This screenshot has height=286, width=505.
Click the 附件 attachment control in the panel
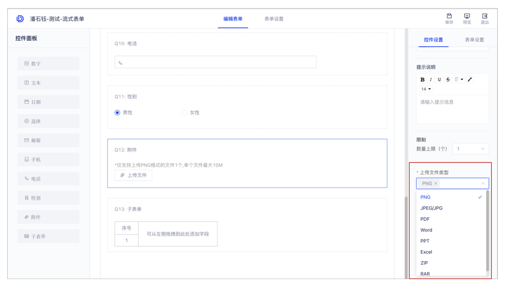pyautogui.click(x=48, y=217)
